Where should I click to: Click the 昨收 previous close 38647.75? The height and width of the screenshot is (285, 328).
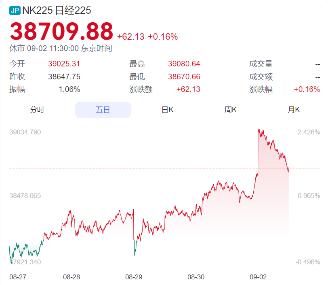point(64,77)
